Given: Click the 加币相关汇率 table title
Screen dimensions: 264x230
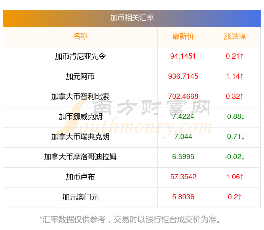Looking at the screenshot, I should point(132,18).
